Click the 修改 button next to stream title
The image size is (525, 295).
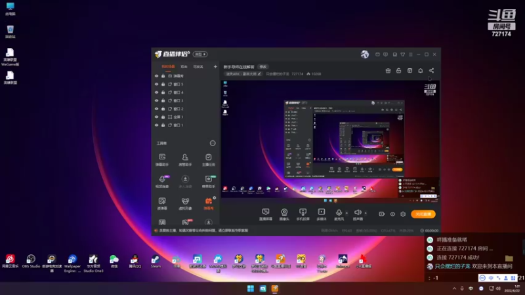pyautogui.click(x=263, y=67)
